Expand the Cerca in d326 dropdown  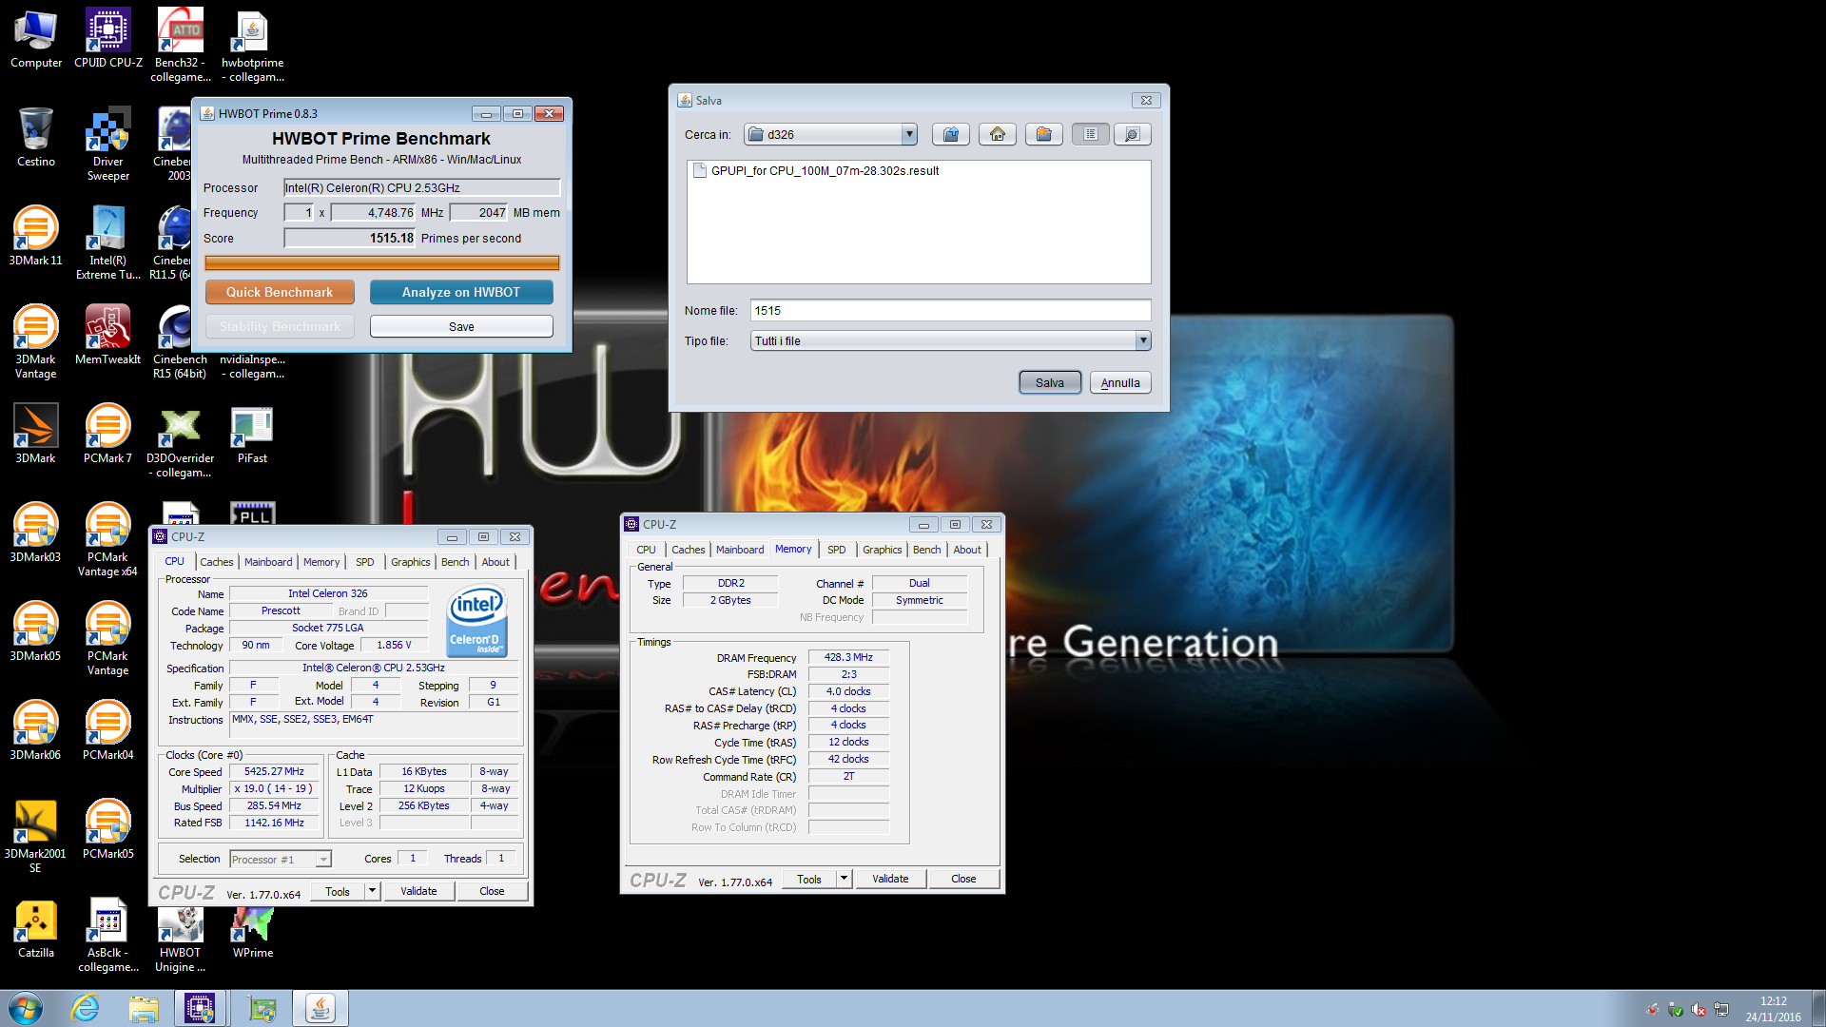click(x=909, y=134)
